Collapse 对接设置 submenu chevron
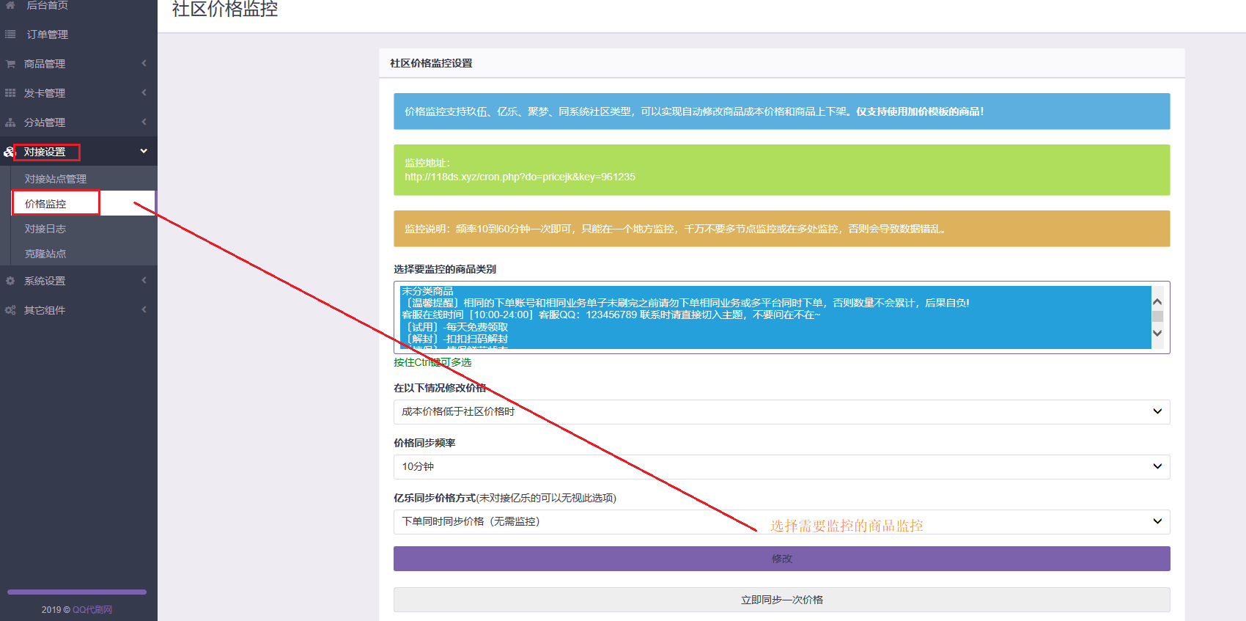Screen dimensions: 1246x621 click(x=144, y=151)
